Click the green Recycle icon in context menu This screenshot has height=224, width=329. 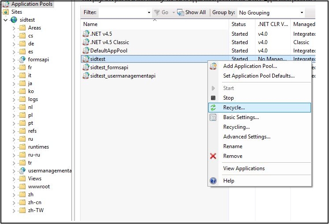pyautogui.click(x=214, y=108)
